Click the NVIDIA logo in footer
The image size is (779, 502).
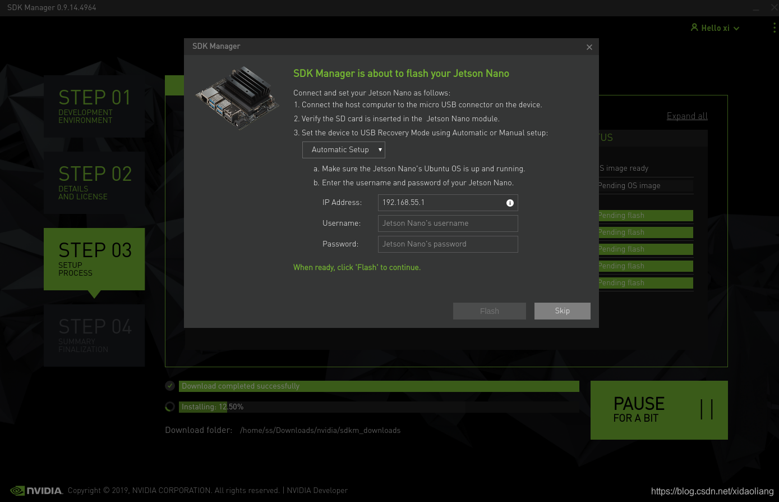click(x=37, y=490)
